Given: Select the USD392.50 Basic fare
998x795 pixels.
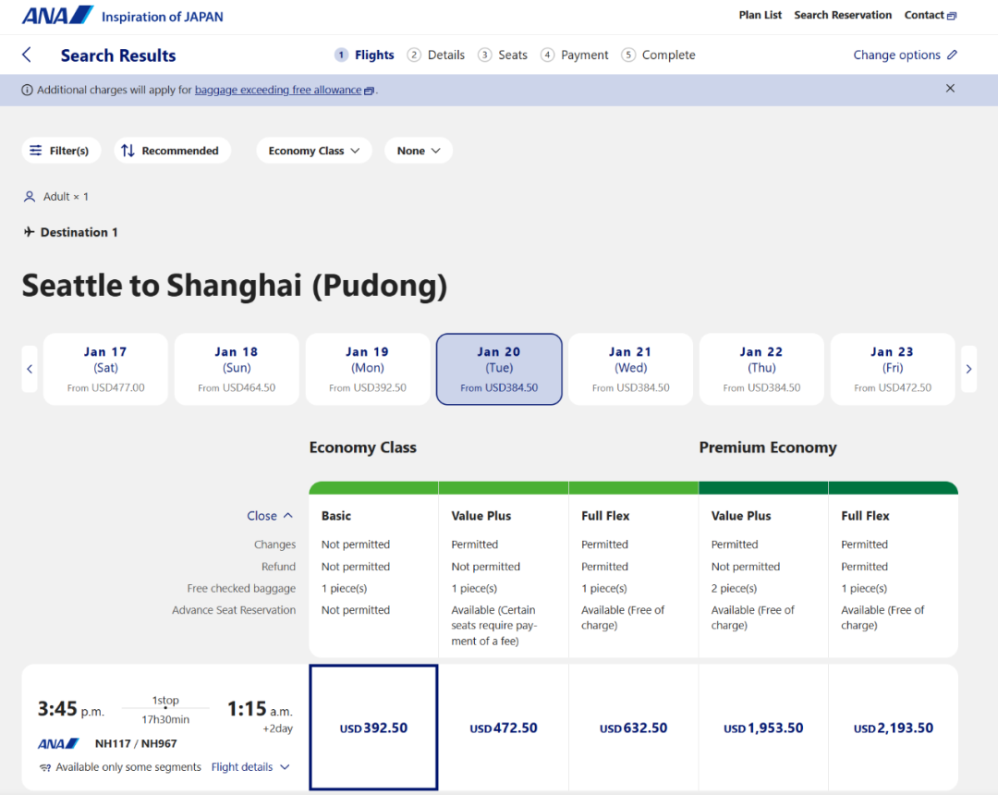Looking at the screenshot, I should coord(373,728).
